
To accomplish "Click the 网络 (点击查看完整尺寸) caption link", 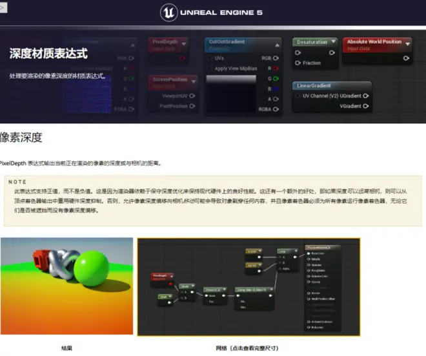I will click(x=249, y=348).
